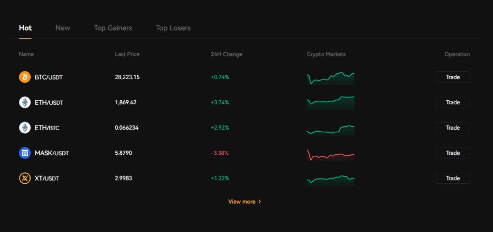
Task: Click the last price 0.066234
Action: (127, 128)
